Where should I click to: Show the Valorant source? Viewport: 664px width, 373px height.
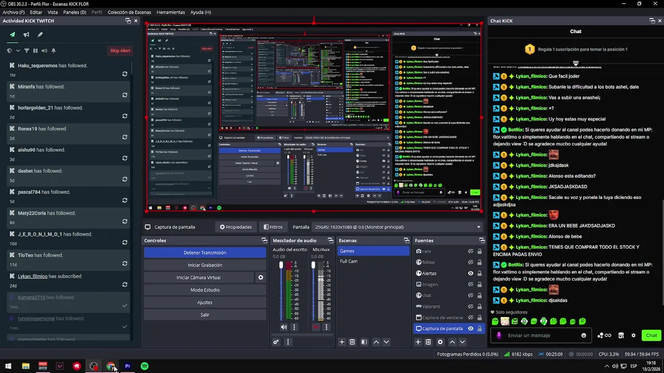(471, 306)
